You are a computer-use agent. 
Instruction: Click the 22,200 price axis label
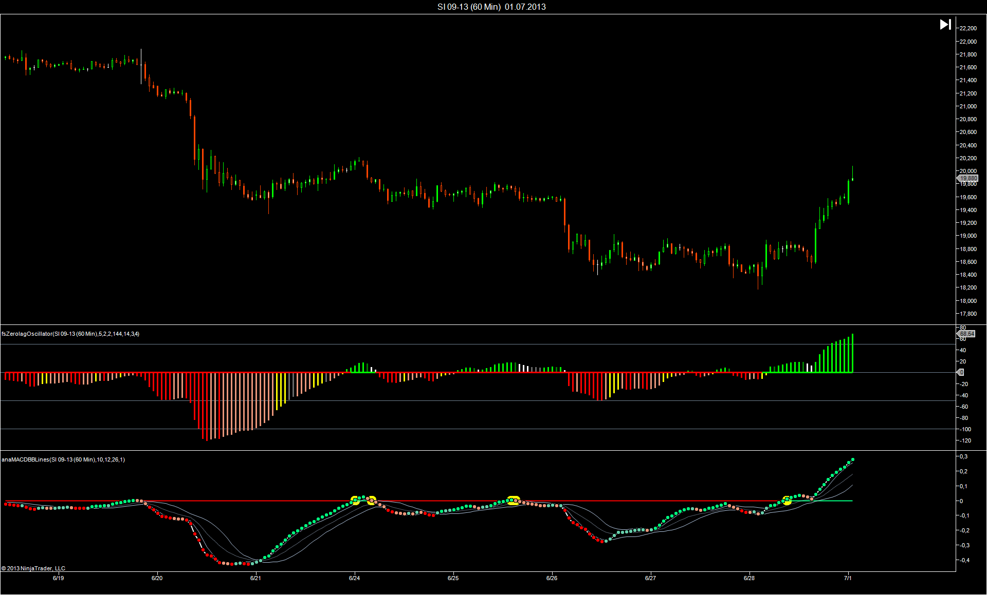968,28
